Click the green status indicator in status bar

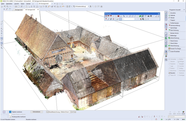point(162,119)
